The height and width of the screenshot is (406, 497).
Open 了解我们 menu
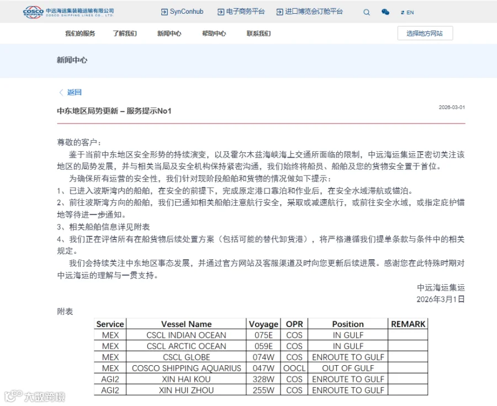125,33
